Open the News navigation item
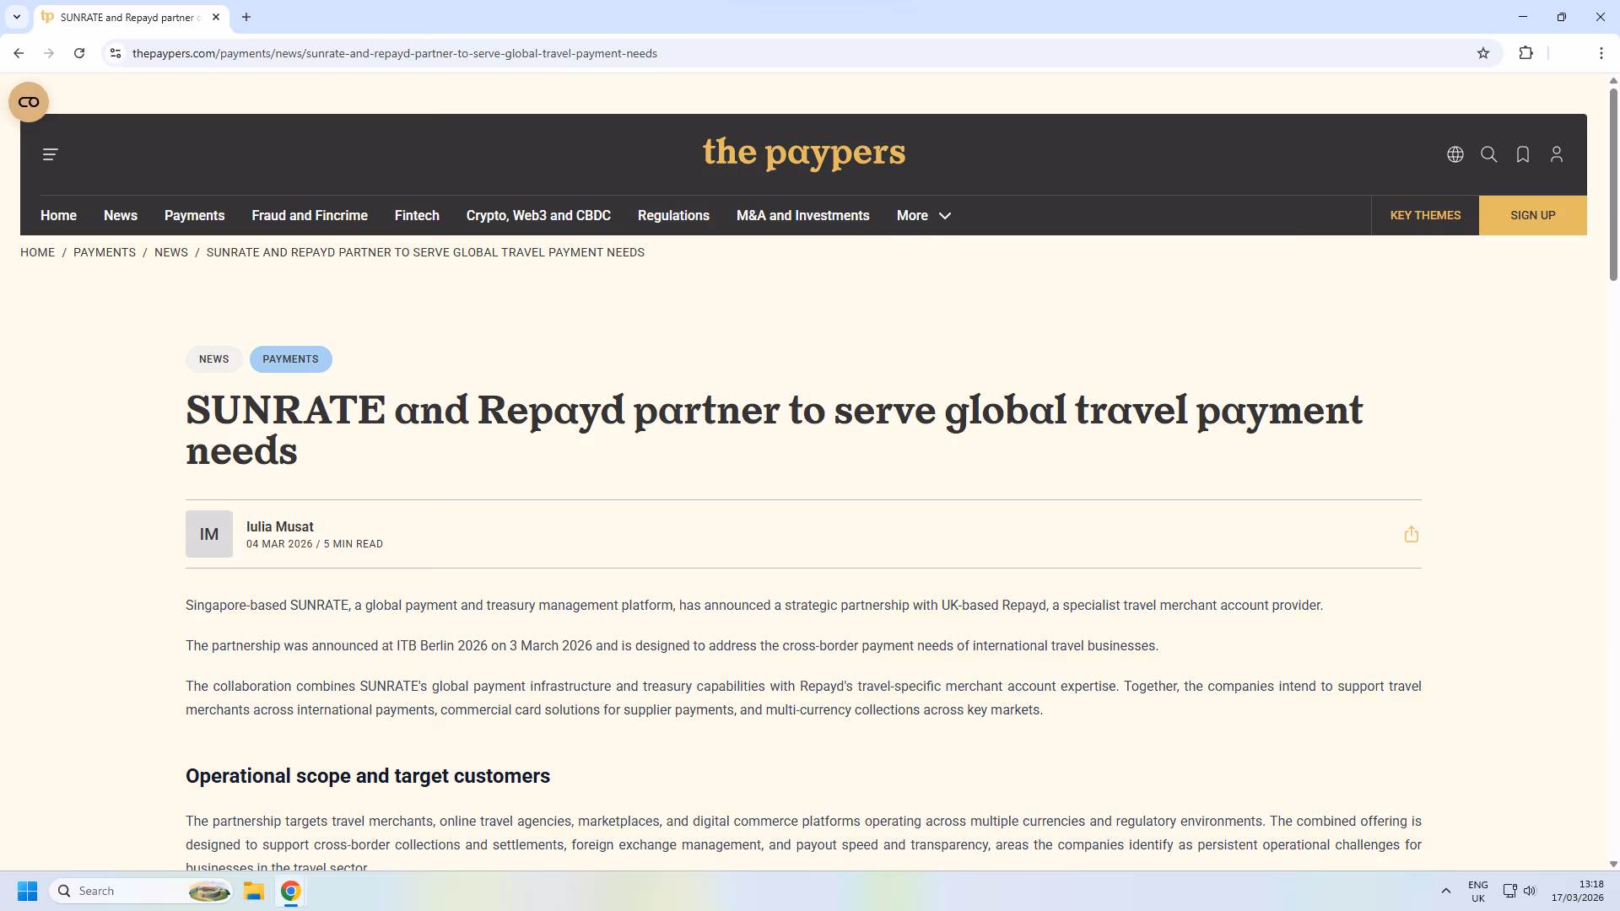The image size is (1620, 911). [121, 216]
